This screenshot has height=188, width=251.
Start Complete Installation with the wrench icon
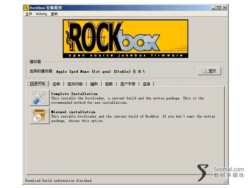[x=40, y=98]
